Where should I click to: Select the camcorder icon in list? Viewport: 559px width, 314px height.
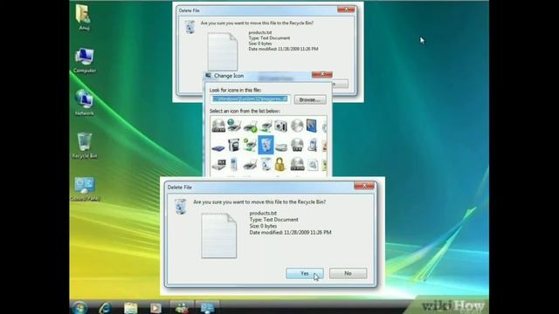coord(234,146)
